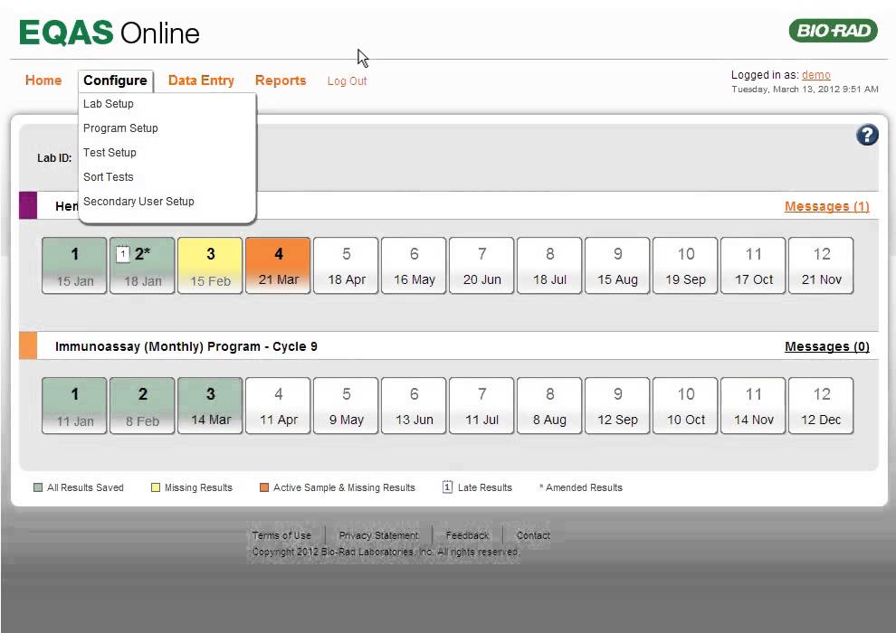Image resolution: width=896 pixels, height=633 pixels.
Task: Choose Test Setup menu entry
Action: [110, 153]
